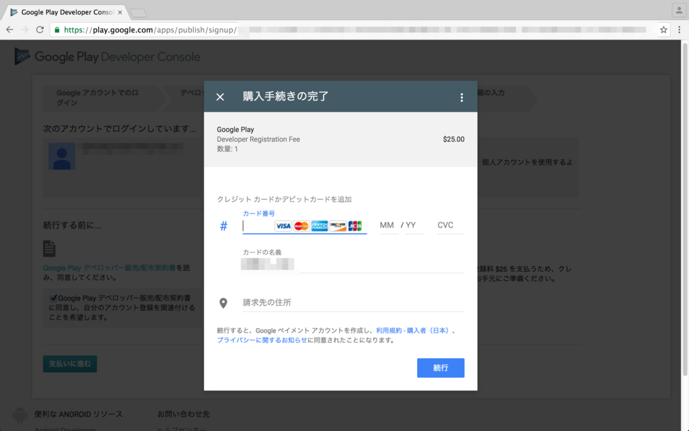
Task: Click the hash card number icon
Action: (x=223, y=226)
